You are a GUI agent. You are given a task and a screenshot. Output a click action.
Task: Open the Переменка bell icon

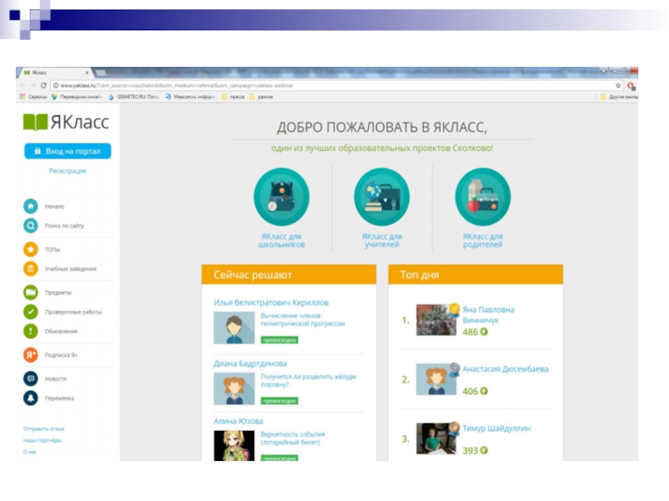(x=30, y=398)
